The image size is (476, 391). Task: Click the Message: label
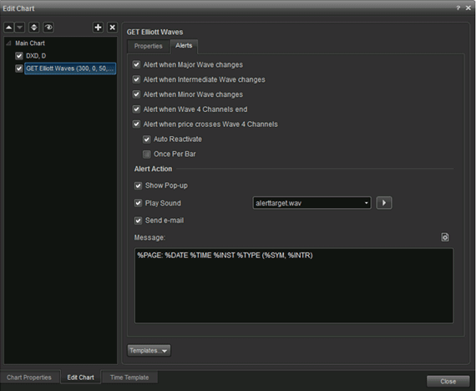(x=149, y=237)
